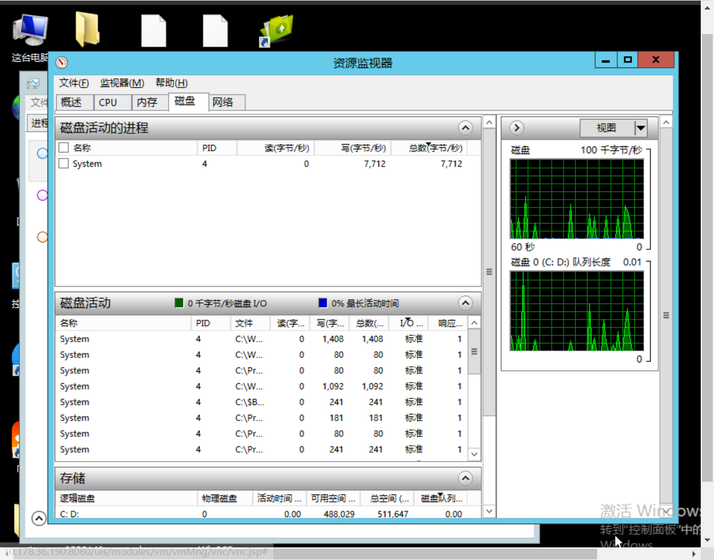
Task: Open the first blank file desktop icon
Action: (x=154, y=30)
